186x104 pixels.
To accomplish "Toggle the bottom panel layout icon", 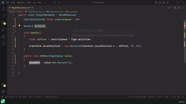I will tap(160, 3).
